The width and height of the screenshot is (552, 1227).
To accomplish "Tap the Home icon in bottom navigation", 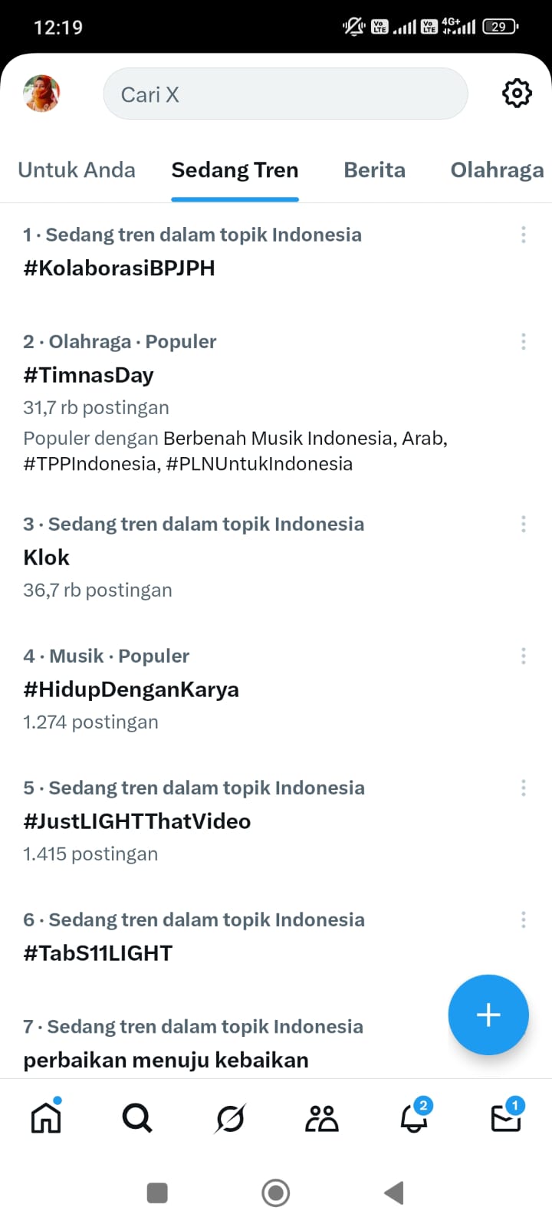I will coord(46,1118).
